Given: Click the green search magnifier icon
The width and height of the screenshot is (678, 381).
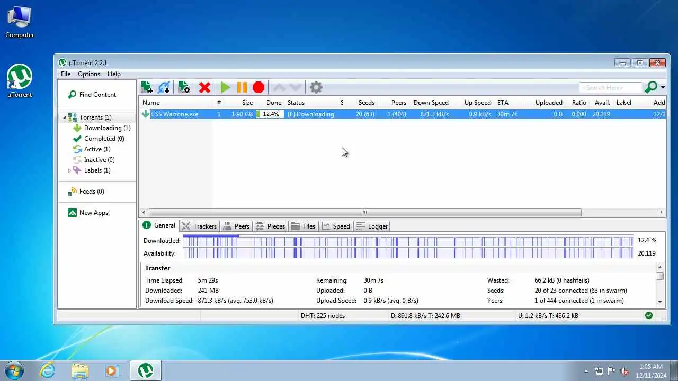Looking at the screenshot, I should pyautogui.click(x=651, y=87).
